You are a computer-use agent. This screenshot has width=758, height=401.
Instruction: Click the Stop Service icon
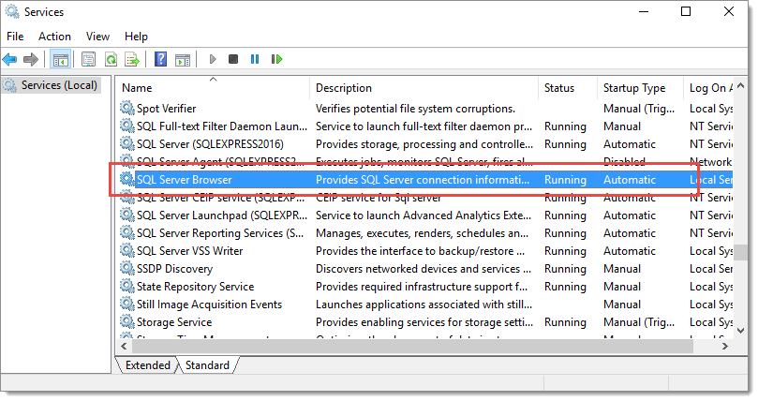coord(233,59)
